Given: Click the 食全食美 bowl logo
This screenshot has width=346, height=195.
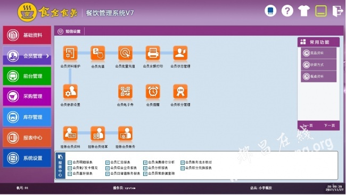Looking at the screenshot, I should pyautogui.click(x=27, y=12).
